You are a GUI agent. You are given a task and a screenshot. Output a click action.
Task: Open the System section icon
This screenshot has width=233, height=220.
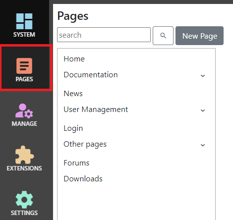tap(24, 21)
